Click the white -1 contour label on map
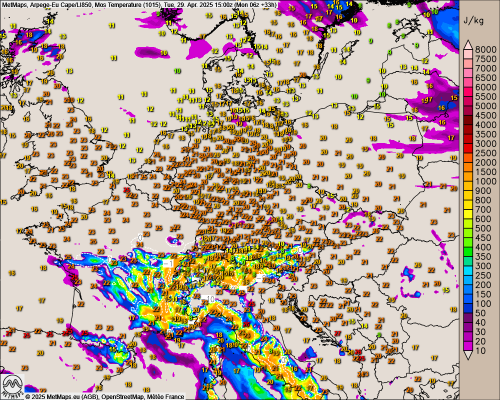This screenshot has width=500, height=400. click(168, 263)
